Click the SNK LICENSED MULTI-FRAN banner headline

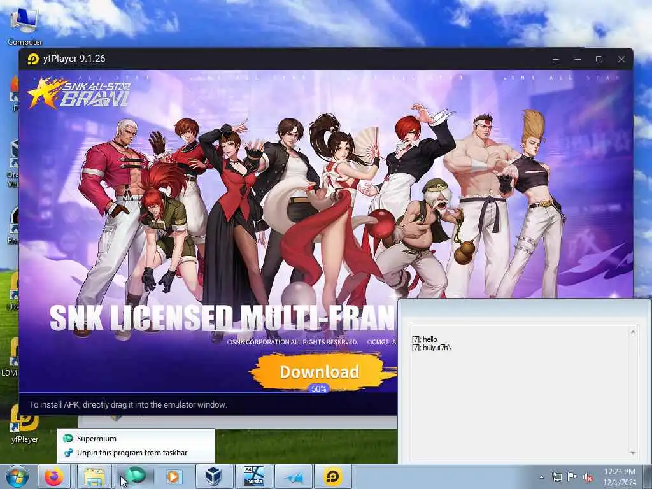point(222,318)
